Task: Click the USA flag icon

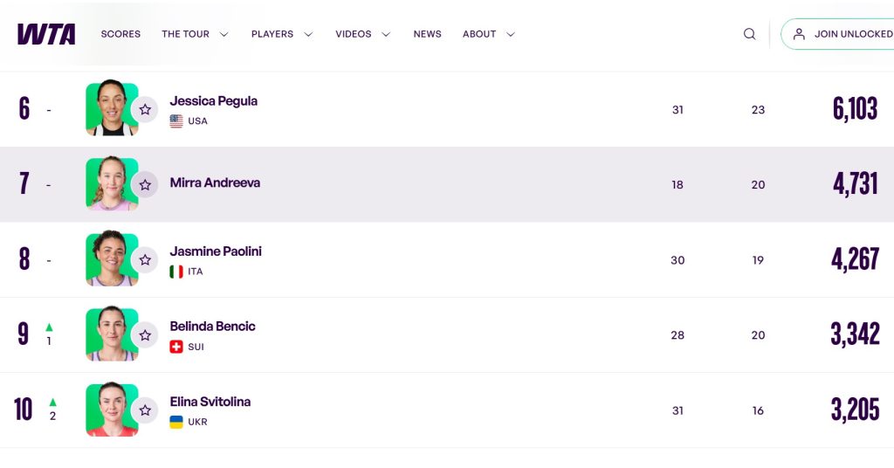Action: (x=176, y=121)
